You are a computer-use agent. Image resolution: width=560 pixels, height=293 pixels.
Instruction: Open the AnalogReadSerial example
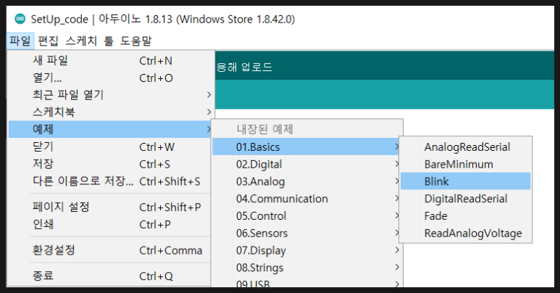coord(465,146)
